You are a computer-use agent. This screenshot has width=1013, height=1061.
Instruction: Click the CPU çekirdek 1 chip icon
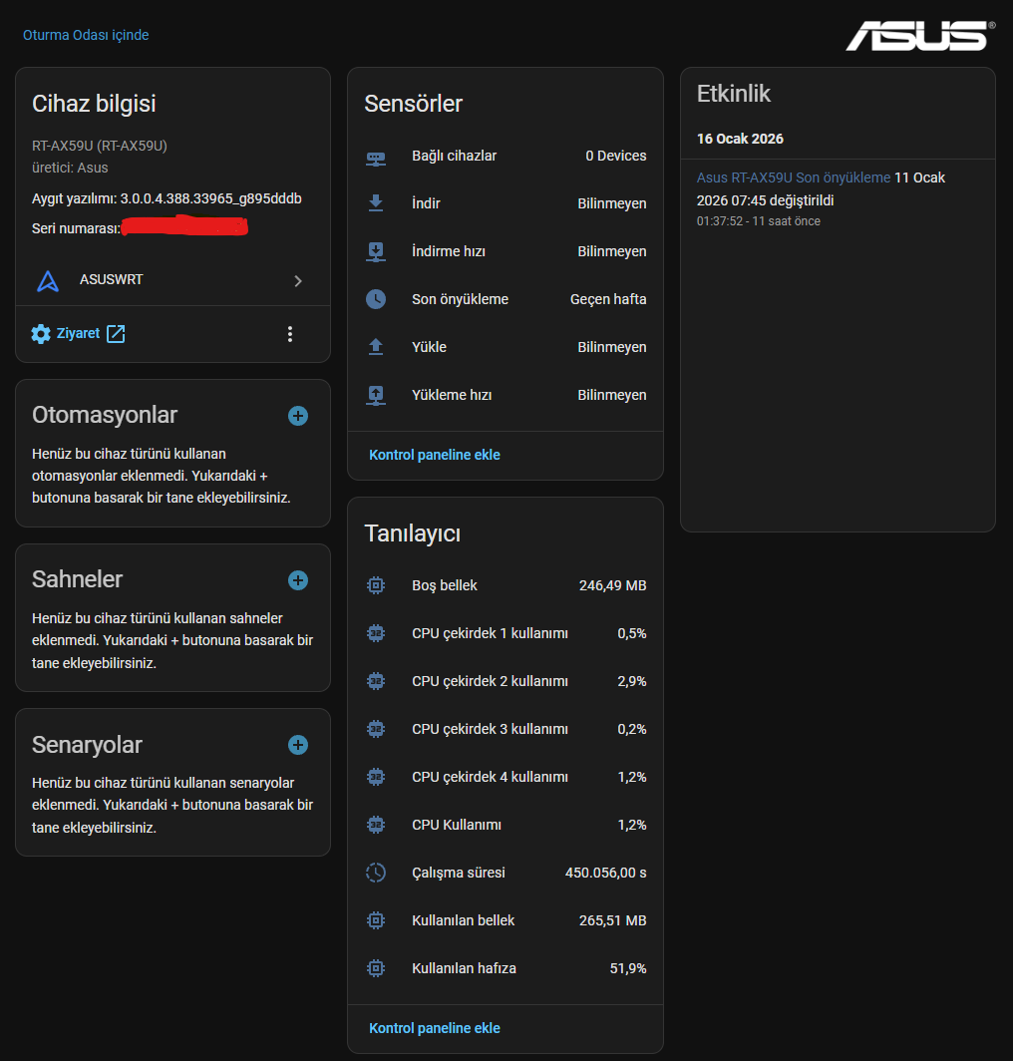coord(376,633)
